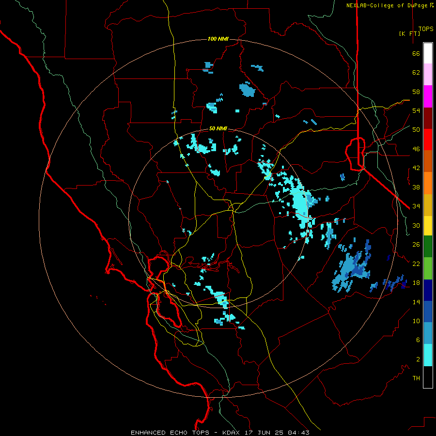Viewport: 436px width, 436px height.
Task: Click the '[K FT]' units label
Action: point(409,33)
